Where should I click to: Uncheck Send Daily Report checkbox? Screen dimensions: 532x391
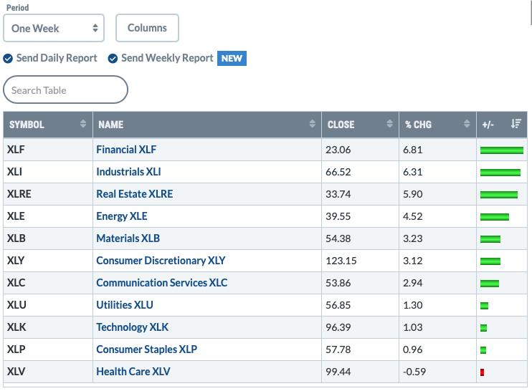(8, 59)
